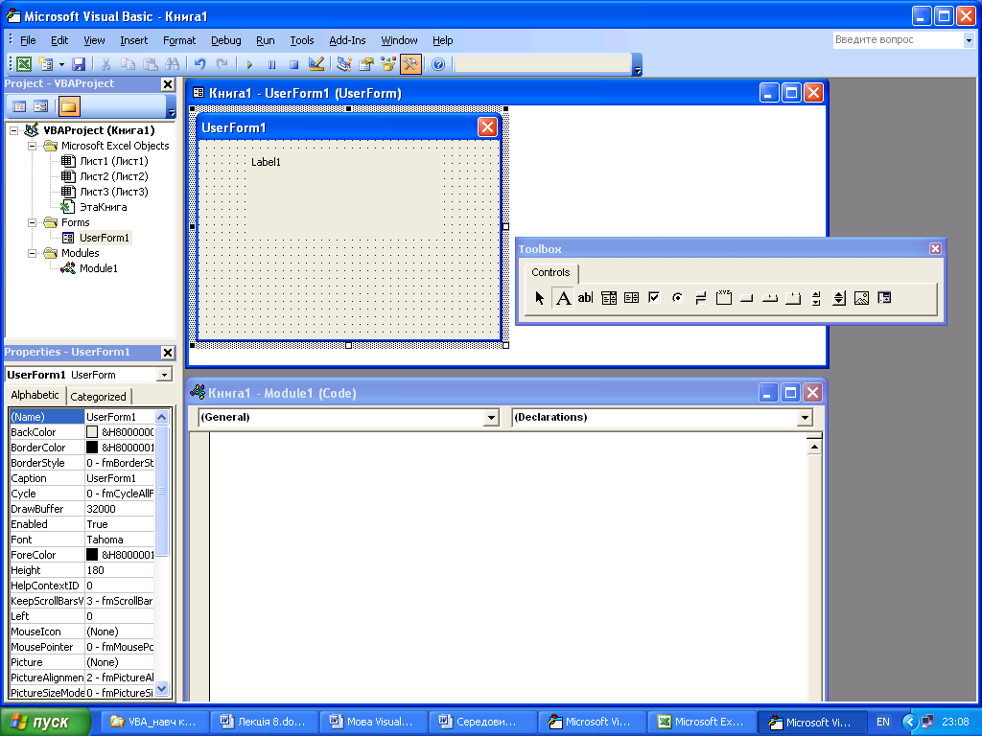
Task: Select the TextBox tool in Toolbox
Action: tap(585, 298)
